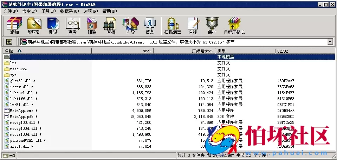Click size value 1,185,792
Viewport: 337px width, 160px height.
(x=142, y=93)
